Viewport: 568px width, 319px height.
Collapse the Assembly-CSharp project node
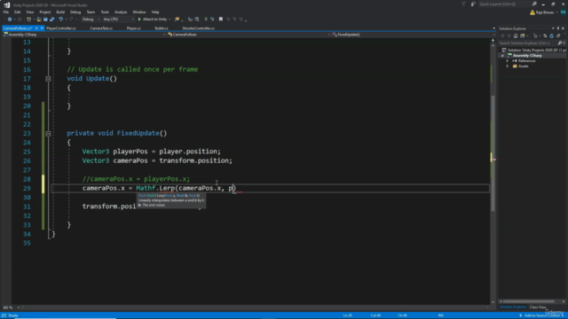click(502, 56)
